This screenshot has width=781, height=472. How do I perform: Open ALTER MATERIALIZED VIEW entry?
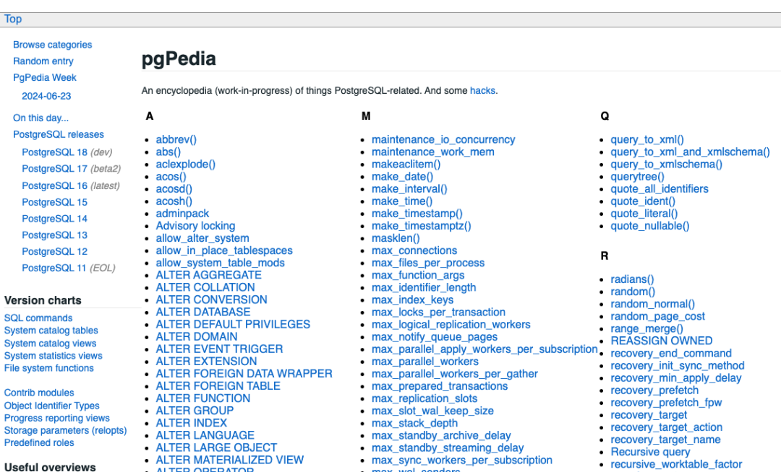pos(230,460)
